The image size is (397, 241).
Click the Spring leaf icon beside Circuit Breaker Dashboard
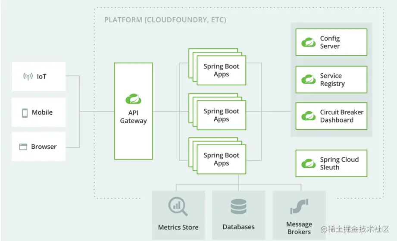point(308,116)
